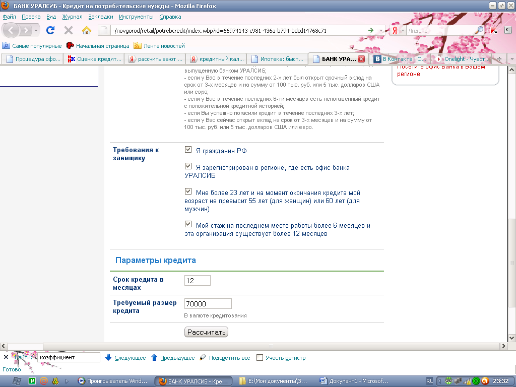Screen dimensions: 516x387
Task: Open a new tab with the plus icon
Action: pos(499,59)
